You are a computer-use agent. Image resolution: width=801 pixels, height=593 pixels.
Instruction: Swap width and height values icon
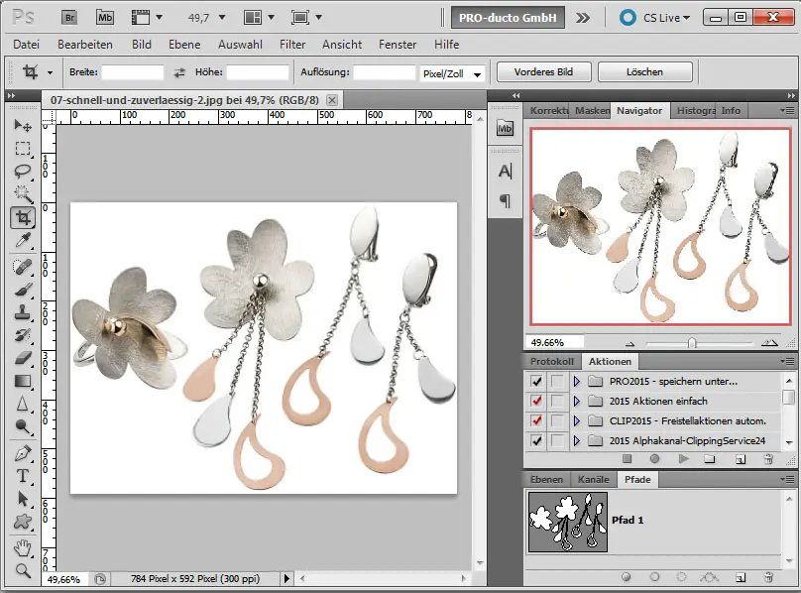[x=179, y=72]
